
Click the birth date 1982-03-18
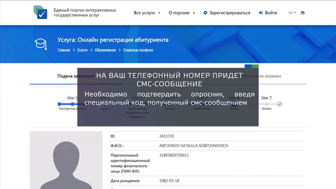pos(169,181)
